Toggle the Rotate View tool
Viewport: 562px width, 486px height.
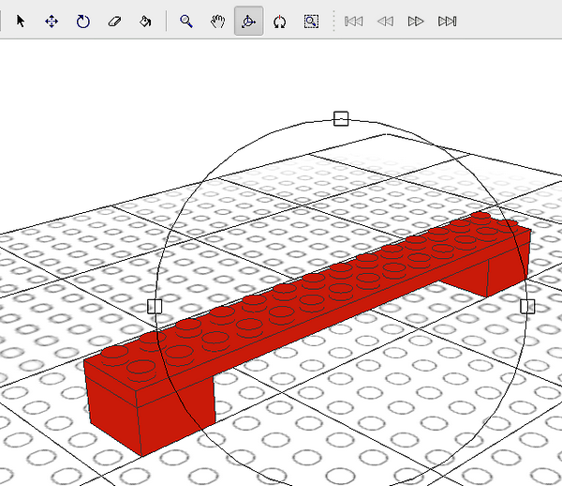tap(249, 21)
